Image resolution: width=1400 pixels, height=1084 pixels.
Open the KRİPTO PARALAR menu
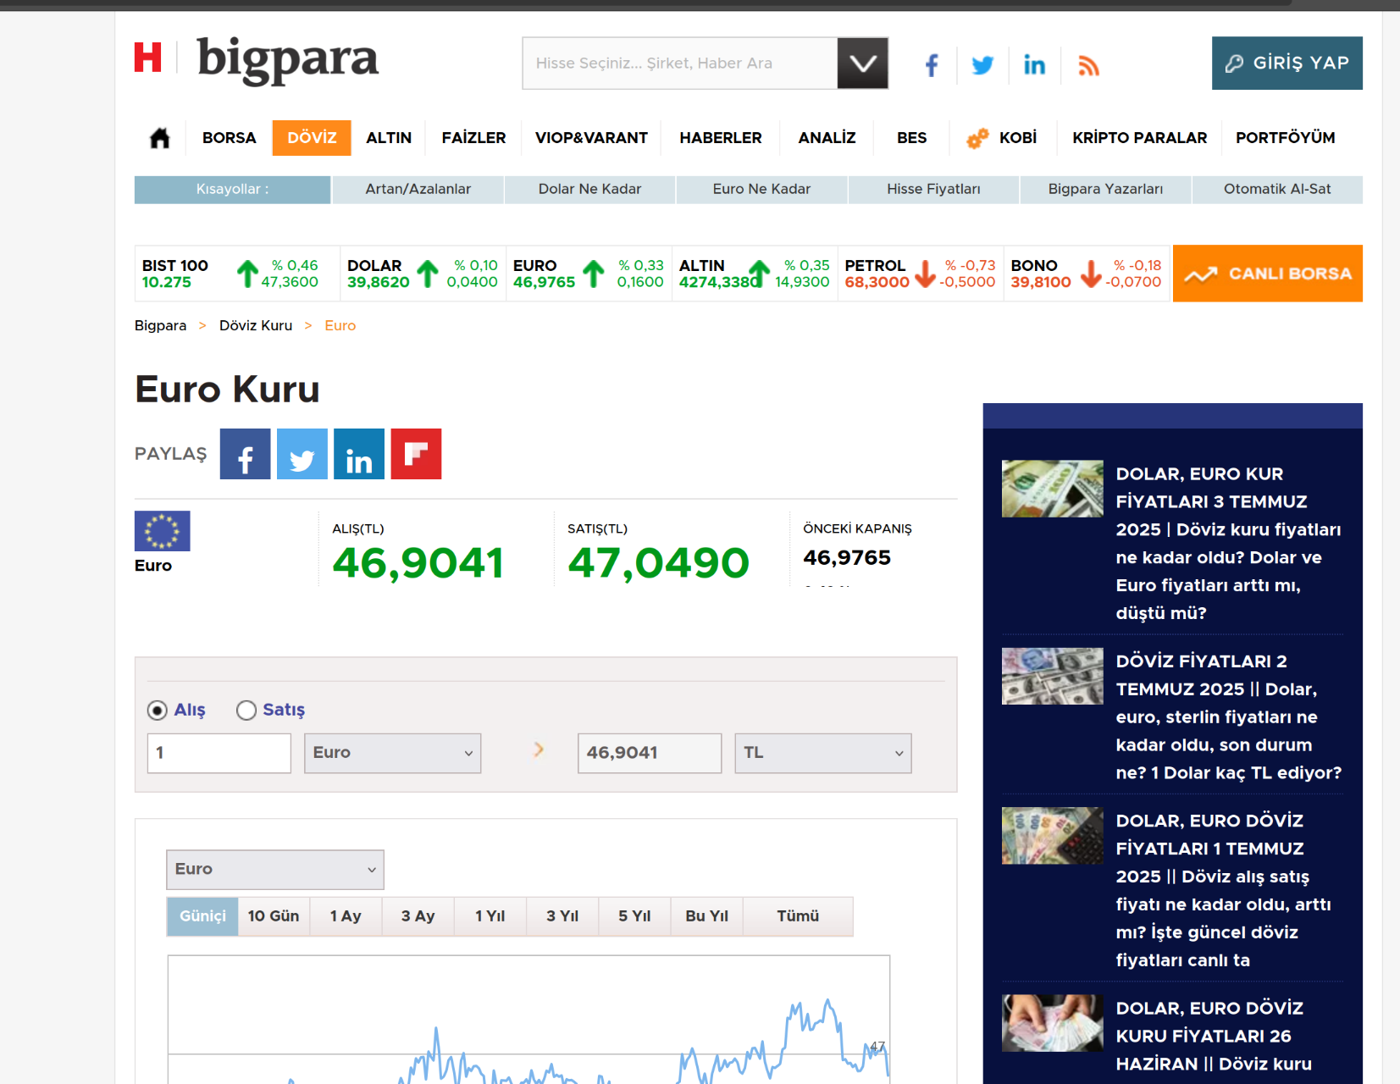click(x=1139, y=138)
